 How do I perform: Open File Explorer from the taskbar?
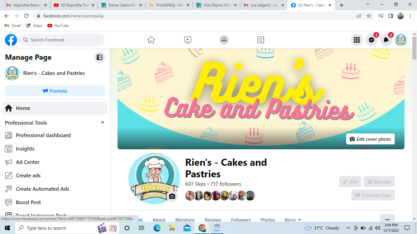(172, 228)
